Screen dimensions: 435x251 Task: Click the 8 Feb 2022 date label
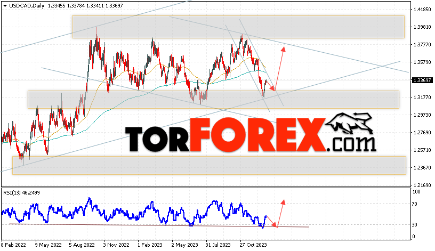[x=13, y=245]
